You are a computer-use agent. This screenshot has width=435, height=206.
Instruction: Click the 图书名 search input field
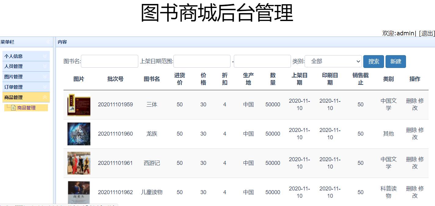pyautogui.click(x=109, y=61)
